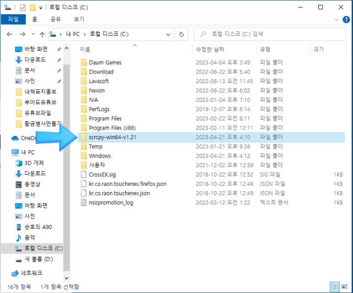The width and height of the screenshot is (353, 293).
Task: Open 유튜브파일 folder in sidebar
Action: 37,113
